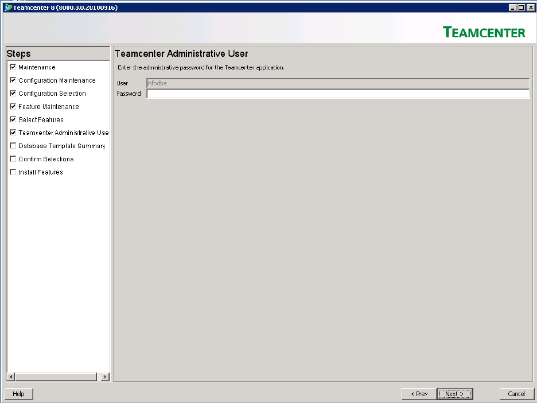Cancel the Teamcenter installer
The height and width of the screenshot is (403, 537).
pyautogui.click(x=516, y=394)
